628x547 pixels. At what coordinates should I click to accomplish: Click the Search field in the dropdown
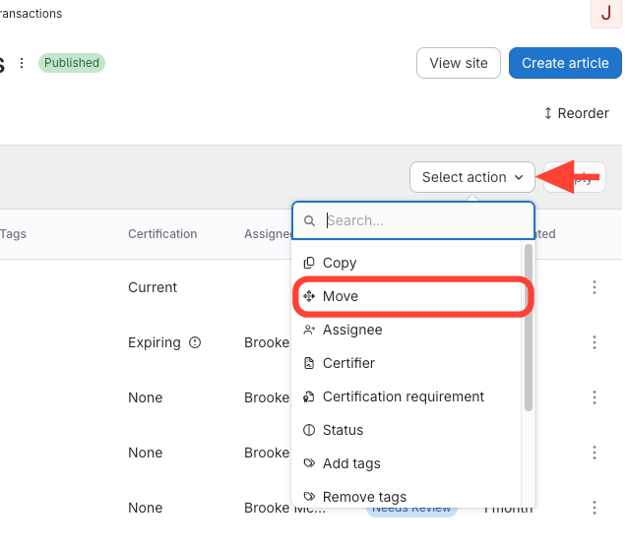[x=423, y=220]
